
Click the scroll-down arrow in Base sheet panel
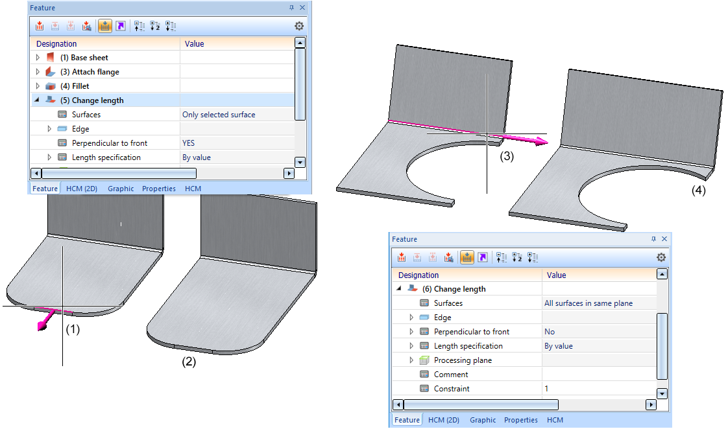(300, 162)
